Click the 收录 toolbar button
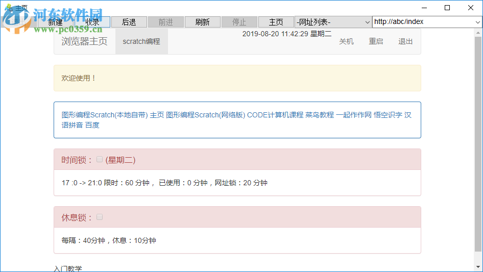Image resolution: width=483 pixels, height=272 pixels. (x=92, y=22)
